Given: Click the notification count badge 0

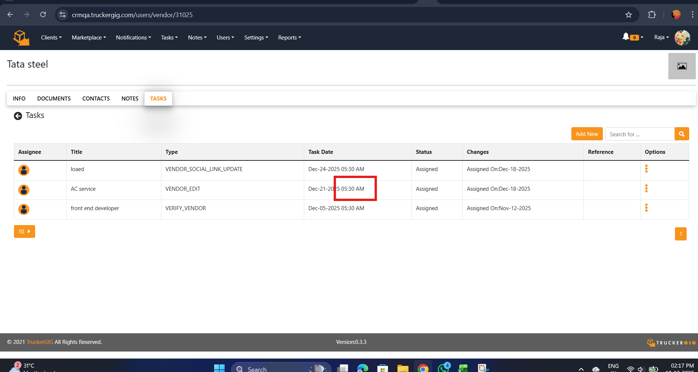Looking at the screenshot, I should (634, 38).
